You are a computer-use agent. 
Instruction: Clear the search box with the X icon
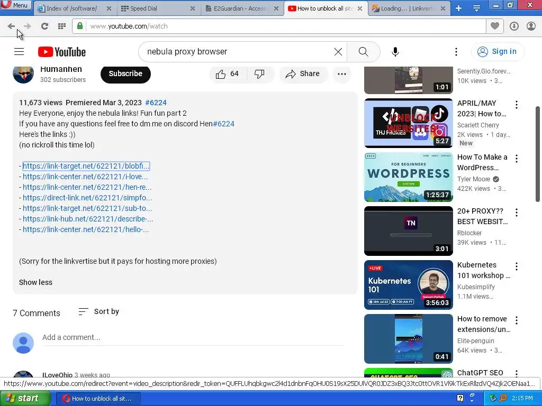(338, 52)
